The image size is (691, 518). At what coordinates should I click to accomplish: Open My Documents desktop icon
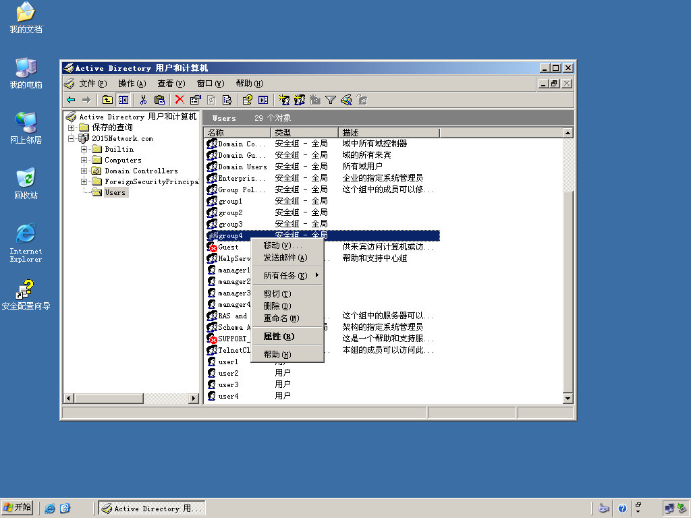26,18
